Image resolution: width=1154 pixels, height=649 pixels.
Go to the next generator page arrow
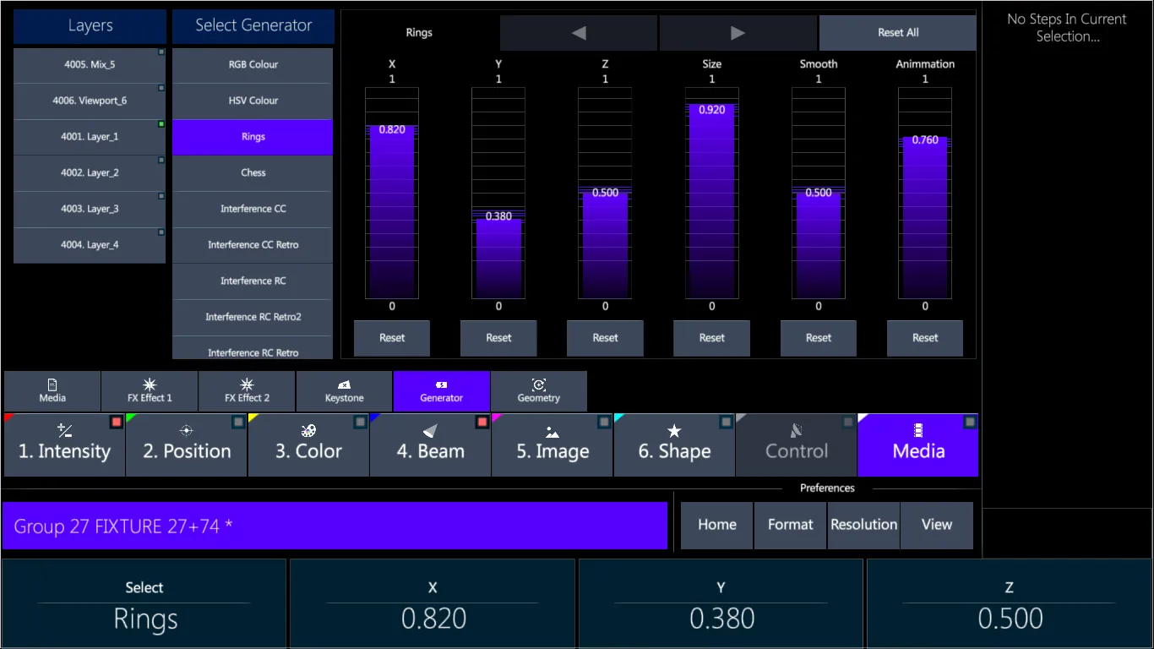738,33
